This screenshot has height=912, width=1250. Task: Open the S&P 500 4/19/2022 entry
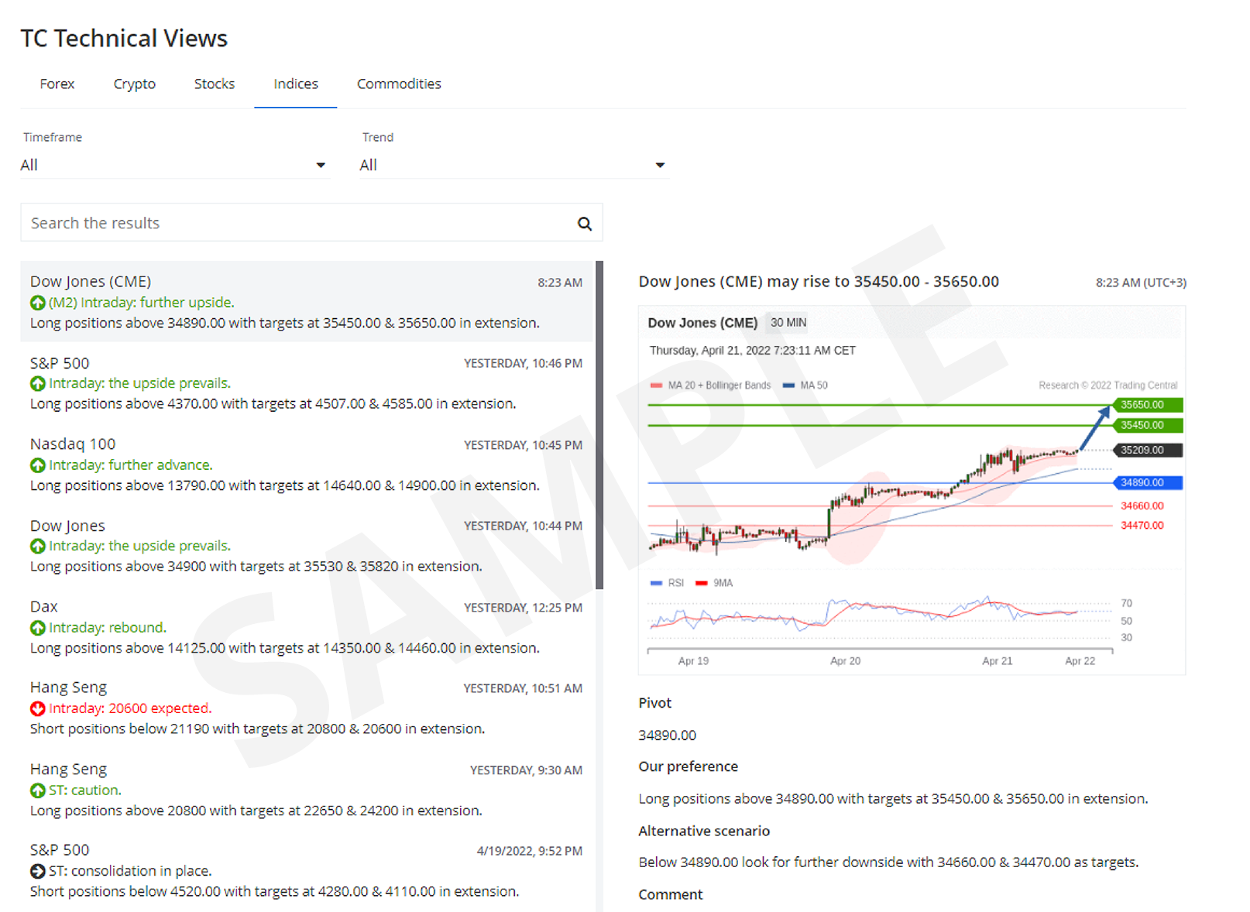tap(307, 870)
